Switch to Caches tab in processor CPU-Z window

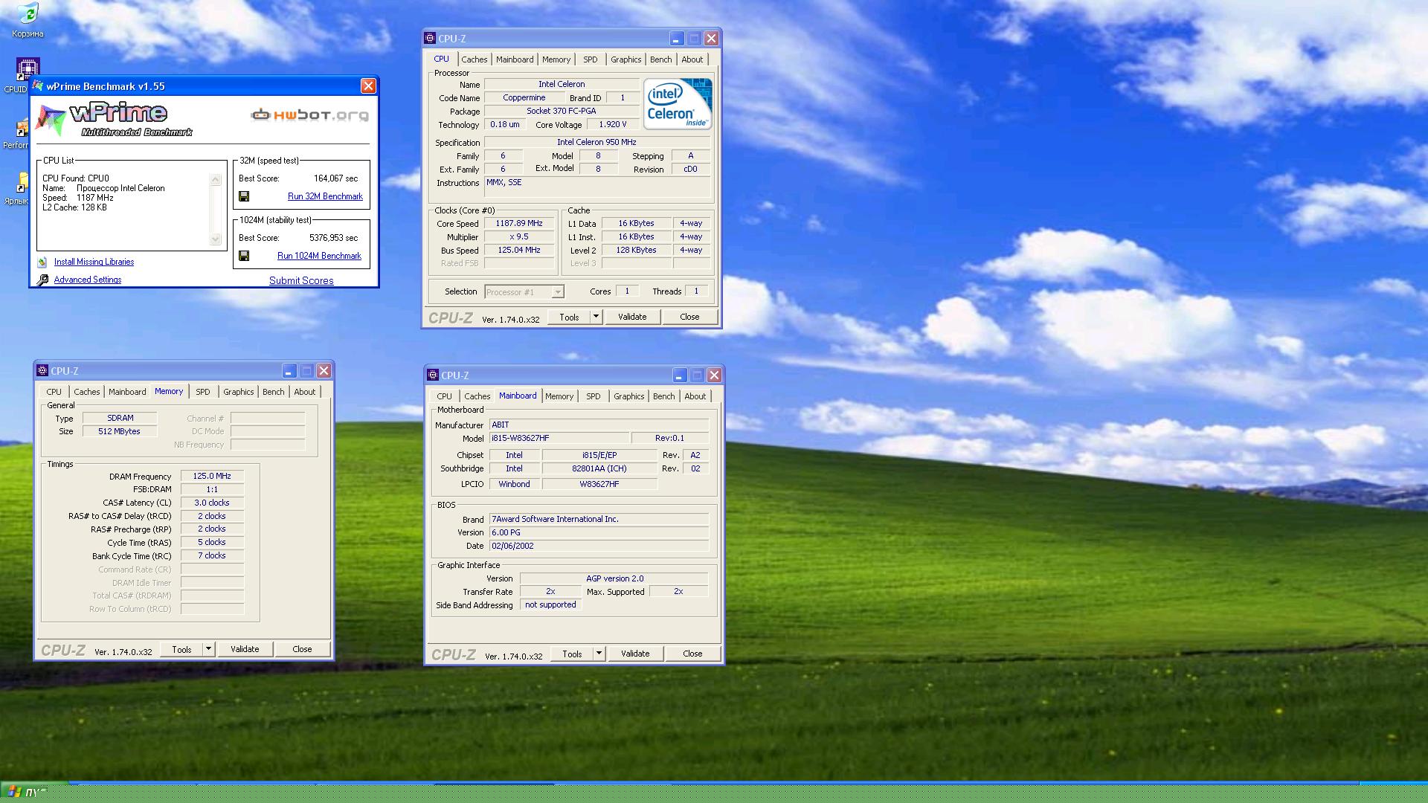(475, 59)
